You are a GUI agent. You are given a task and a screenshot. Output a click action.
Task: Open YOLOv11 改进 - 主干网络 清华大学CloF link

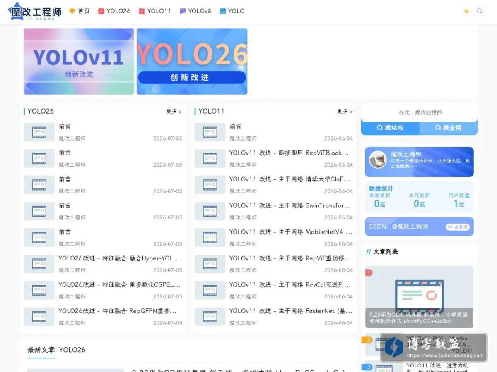click(290, 179)
